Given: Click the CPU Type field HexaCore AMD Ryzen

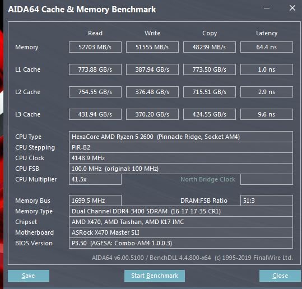Looking at the screenshot, I should (181, 137).
